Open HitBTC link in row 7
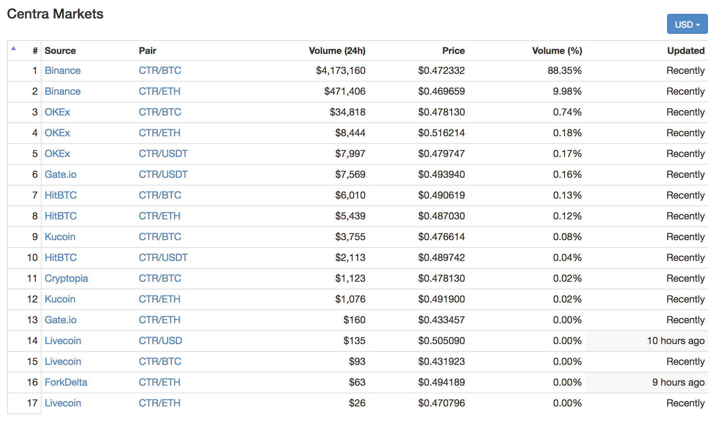This screenshot has width=728, height=428. [61, 195]
